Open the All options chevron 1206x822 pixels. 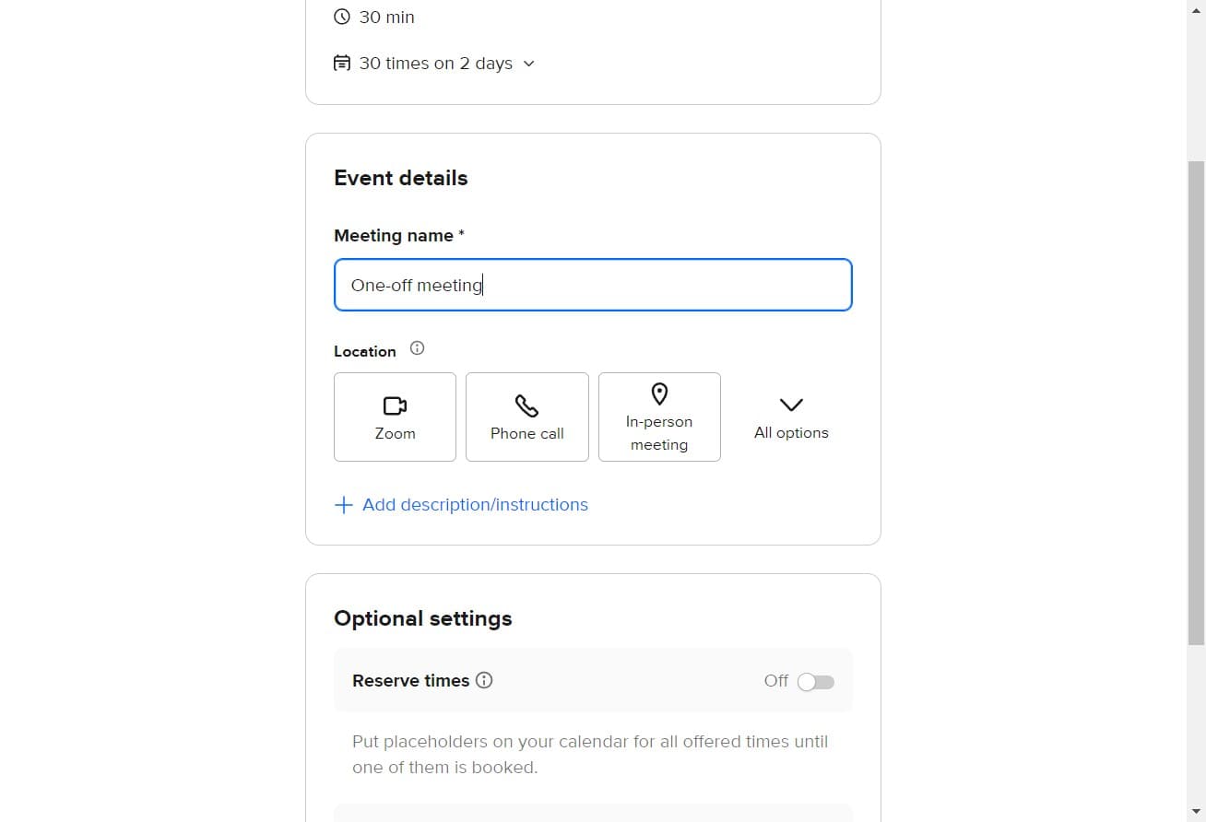790,405
